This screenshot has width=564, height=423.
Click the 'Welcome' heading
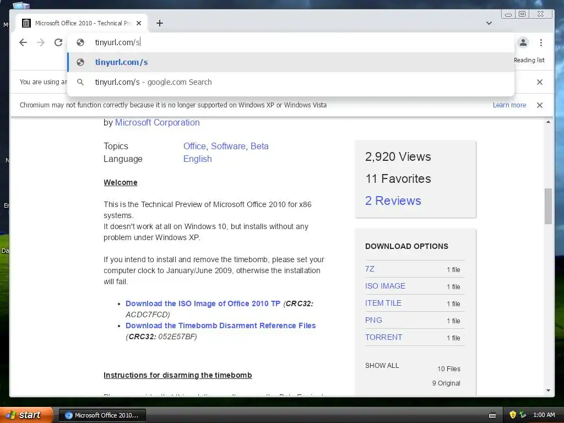click(x=121, y=182)
